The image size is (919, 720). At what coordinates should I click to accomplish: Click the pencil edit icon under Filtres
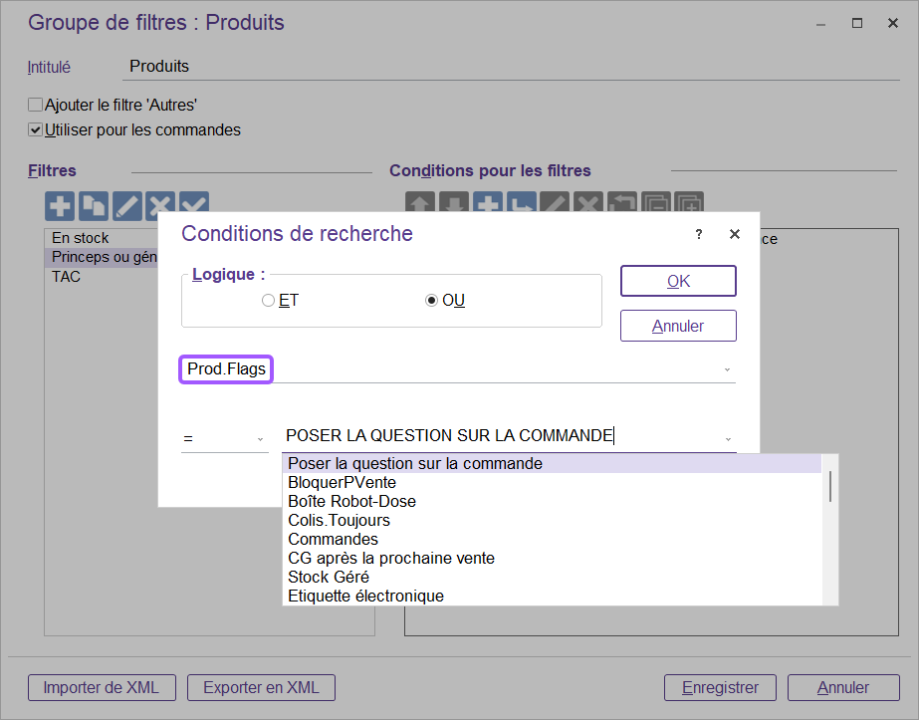click(127, 206)
